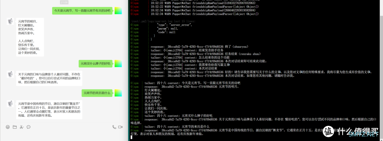This screenshot has width=383, height=141.
Task: Click the terminal cursor block on last line
Action: pos(132,137)
